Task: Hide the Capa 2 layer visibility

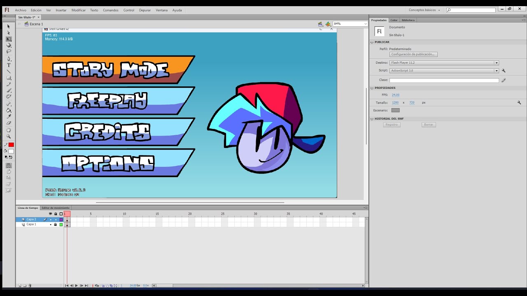Action: click(51, 219)
